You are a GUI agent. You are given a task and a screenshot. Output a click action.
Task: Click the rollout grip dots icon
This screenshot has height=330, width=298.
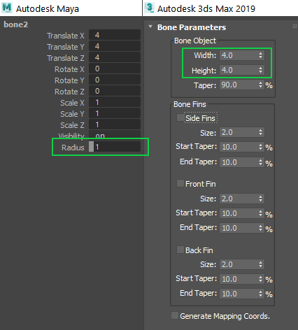coord(295,27)
